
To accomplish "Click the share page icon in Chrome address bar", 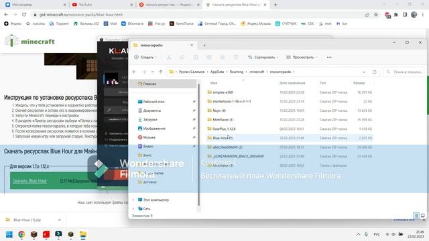I will tap(367, 15).
